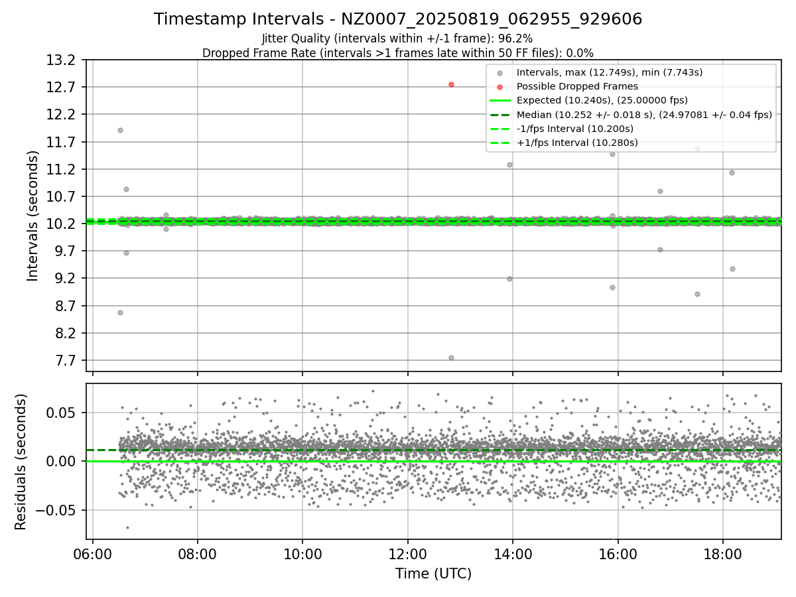Click legend entry -1/fps Interval (10.200s)
This screenshot has width=796, height=597.
point(574,129)
